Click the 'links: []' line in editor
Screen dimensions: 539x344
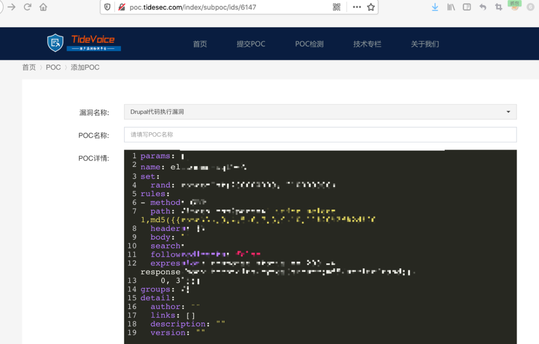(x=173, y=315)
